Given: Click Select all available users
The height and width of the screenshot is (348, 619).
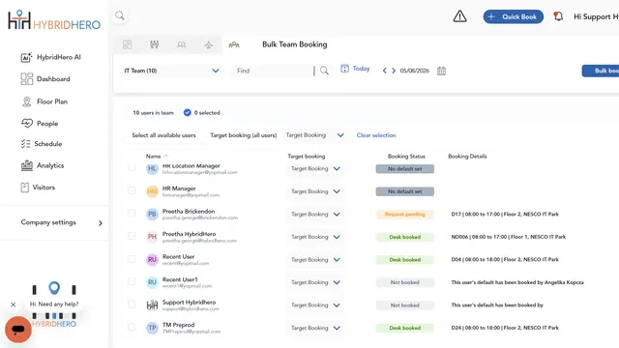Looking at the screenshot, I should pos(163,135).
